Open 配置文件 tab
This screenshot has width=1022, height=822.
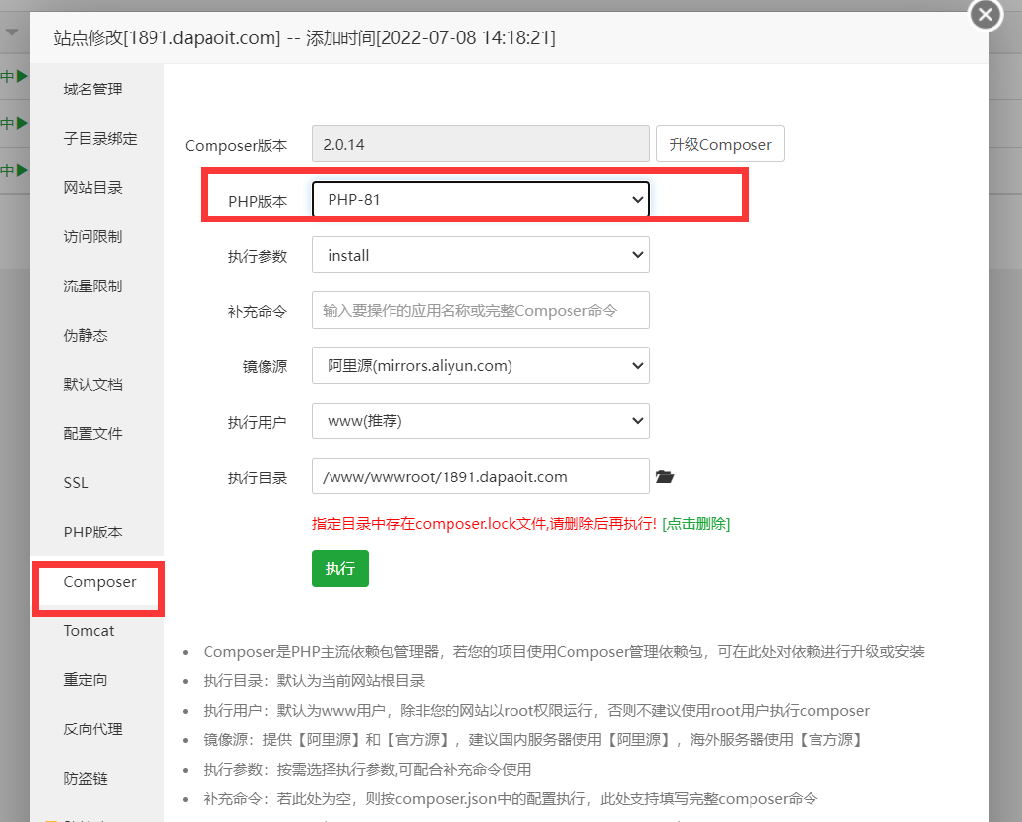[93, 434]
